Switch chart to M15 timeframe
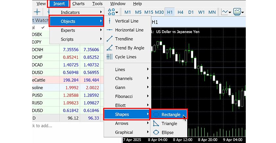This screenshot has height=143, width=276. coord(149,12)
